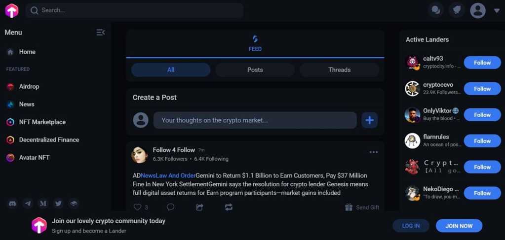The width and height of the screenshot is (505, 240).
Task: Open the chat messages icon in header
Action: coord(435,10)
